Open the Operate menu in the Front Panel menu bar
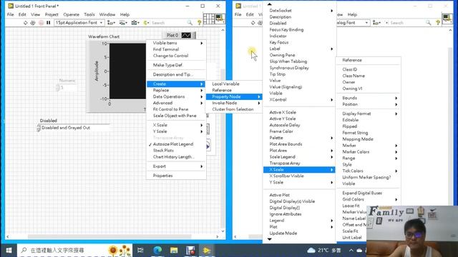The height and width of the screenshot is (257, 458). (x=72, y=14)
